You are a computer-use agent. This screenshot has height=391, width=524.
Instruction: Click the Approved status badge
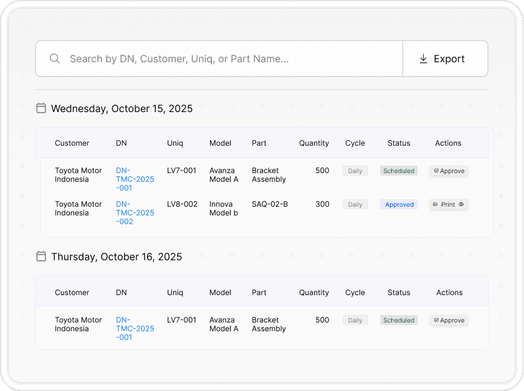point(399,204)
